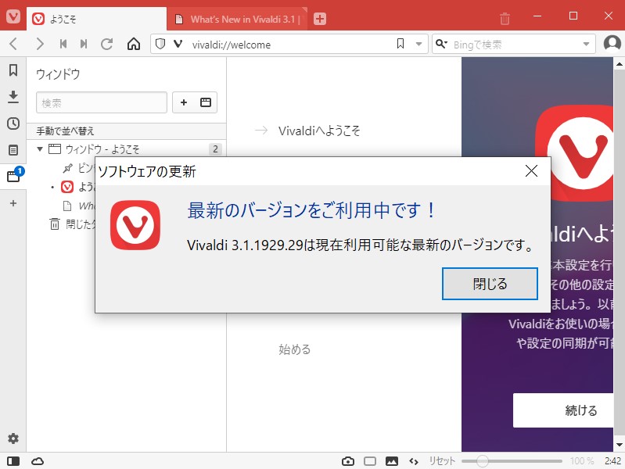Go to the home page

[x=134, y=44]
